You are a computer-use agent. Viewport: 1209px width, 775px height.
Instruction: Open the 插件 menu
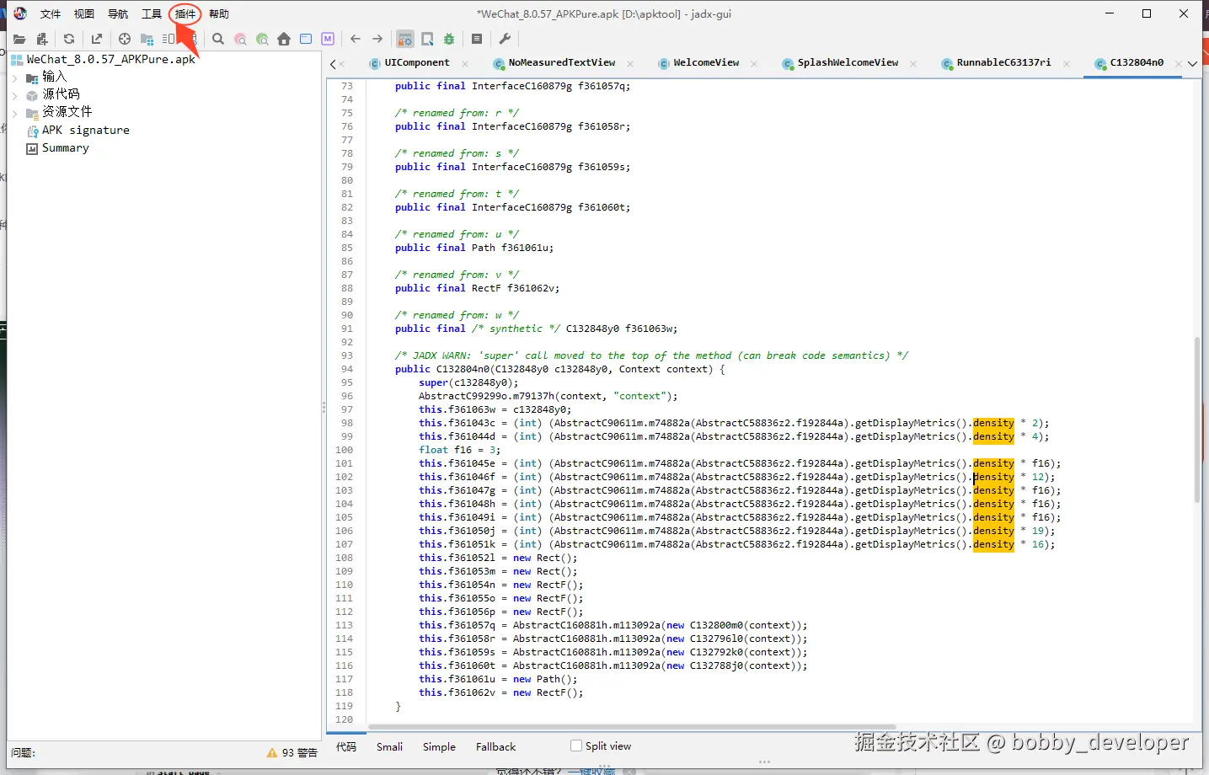click(x=185, y=14)
